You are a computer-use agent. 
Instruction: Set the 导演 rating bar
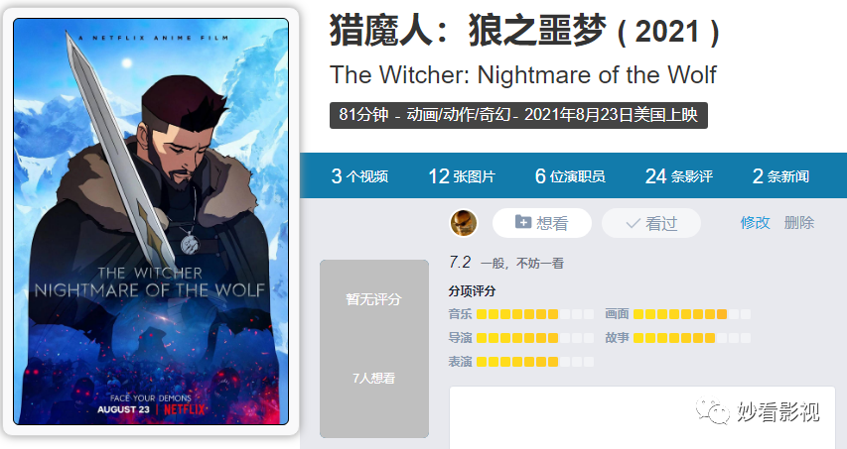click(x=535, y=338)
